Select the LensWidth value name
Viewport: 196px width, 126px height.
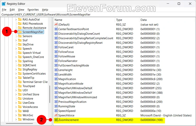[x=65, y=74]
